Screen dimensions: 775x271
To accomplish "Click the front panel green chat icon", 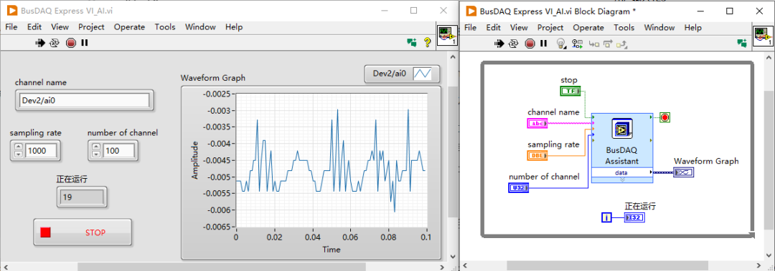I will pyautogui.click(x=412, y=43).
